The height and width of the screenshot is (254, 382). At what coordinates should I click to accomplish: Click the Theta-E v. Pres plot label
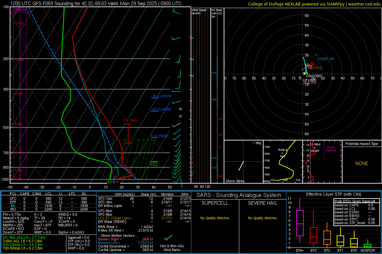pyautogui.click(x=283, y=153)
